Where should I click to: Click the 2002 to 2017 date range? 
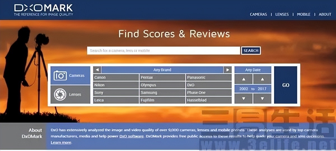[x=253, y=89]
